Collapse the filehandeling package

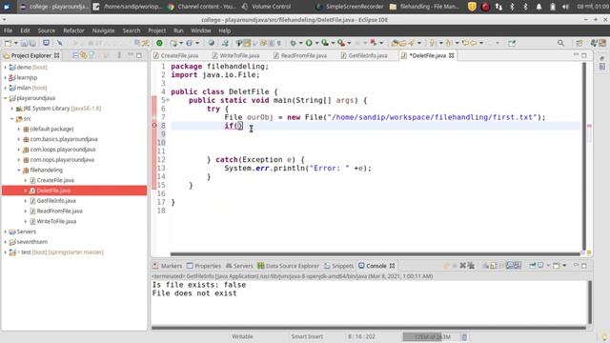19,170
